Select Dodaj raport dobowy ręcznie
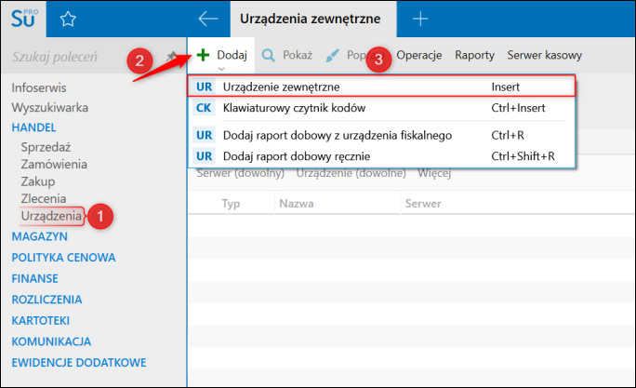The width and height of the screenshot is (636, 388). click(381, 156)
